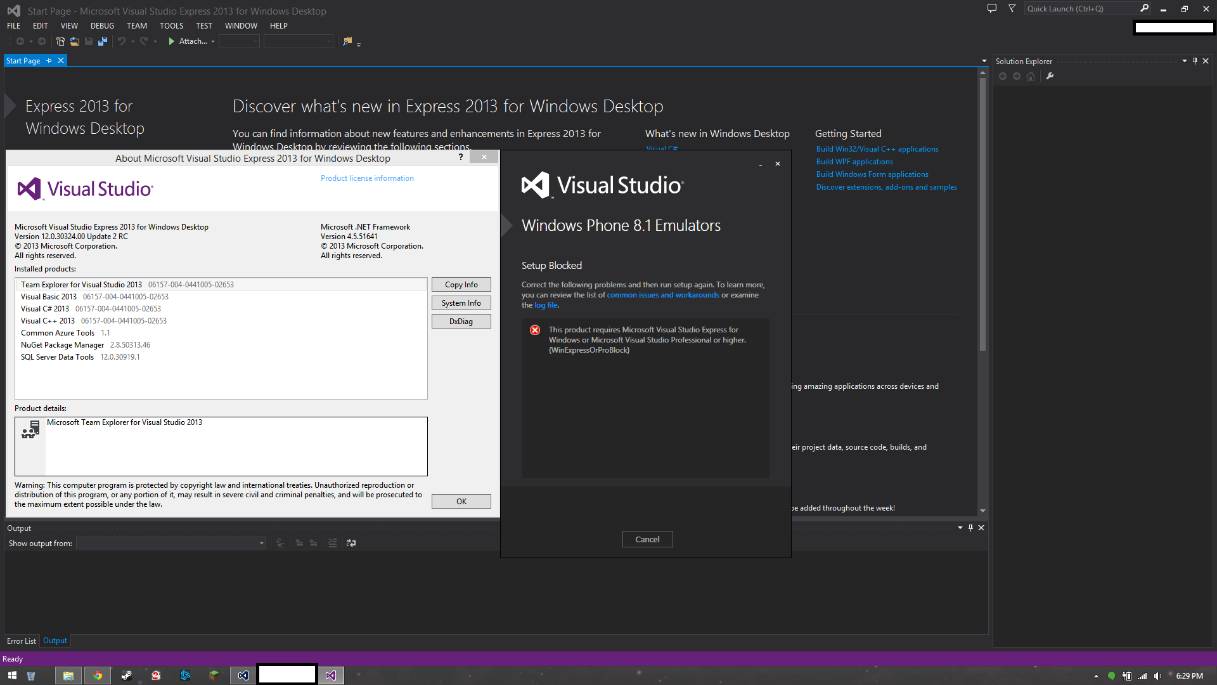The image size is (1217, 685).
Task: Expand the Undo history dropdown arrow
Action: (133, 41)
